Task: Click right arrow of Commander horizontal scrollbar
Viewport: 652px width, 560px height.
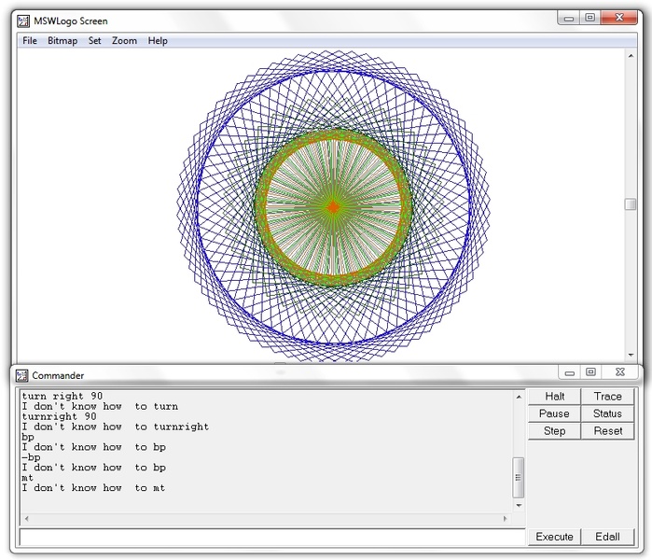Action: click(x=506, y=518)
